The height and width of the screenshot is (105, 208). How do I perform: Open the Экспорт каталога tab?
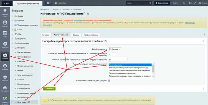[61, 35]
